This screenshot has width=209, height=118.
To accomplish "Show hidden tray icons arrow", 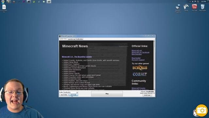I will coord(190,1).
